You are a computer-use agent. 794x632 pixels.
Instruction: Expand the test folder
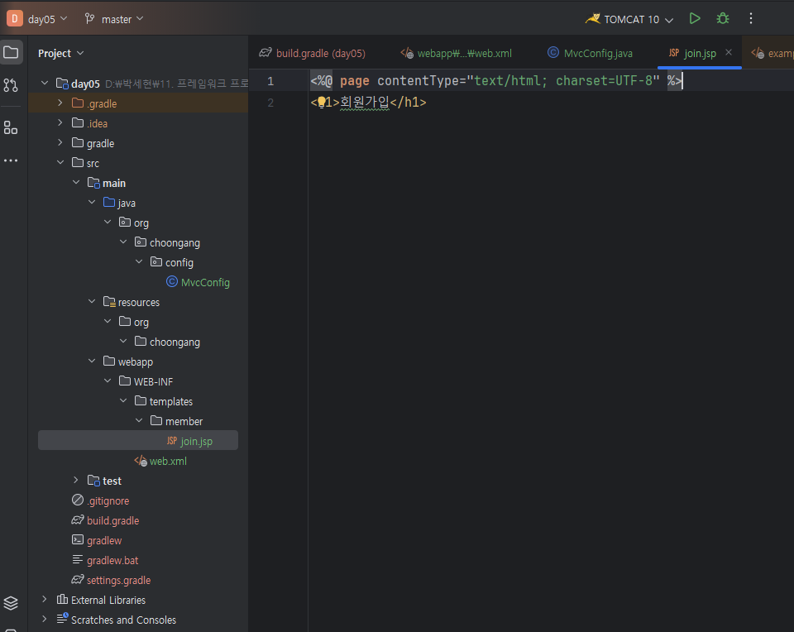(76, 480)
